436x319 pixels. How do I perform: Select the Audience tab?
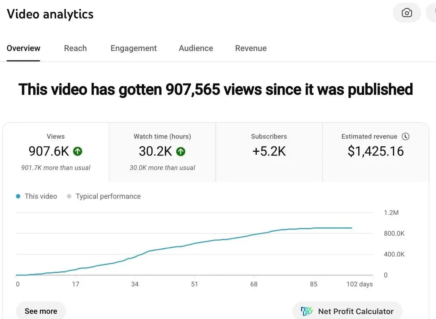[196, 48]
